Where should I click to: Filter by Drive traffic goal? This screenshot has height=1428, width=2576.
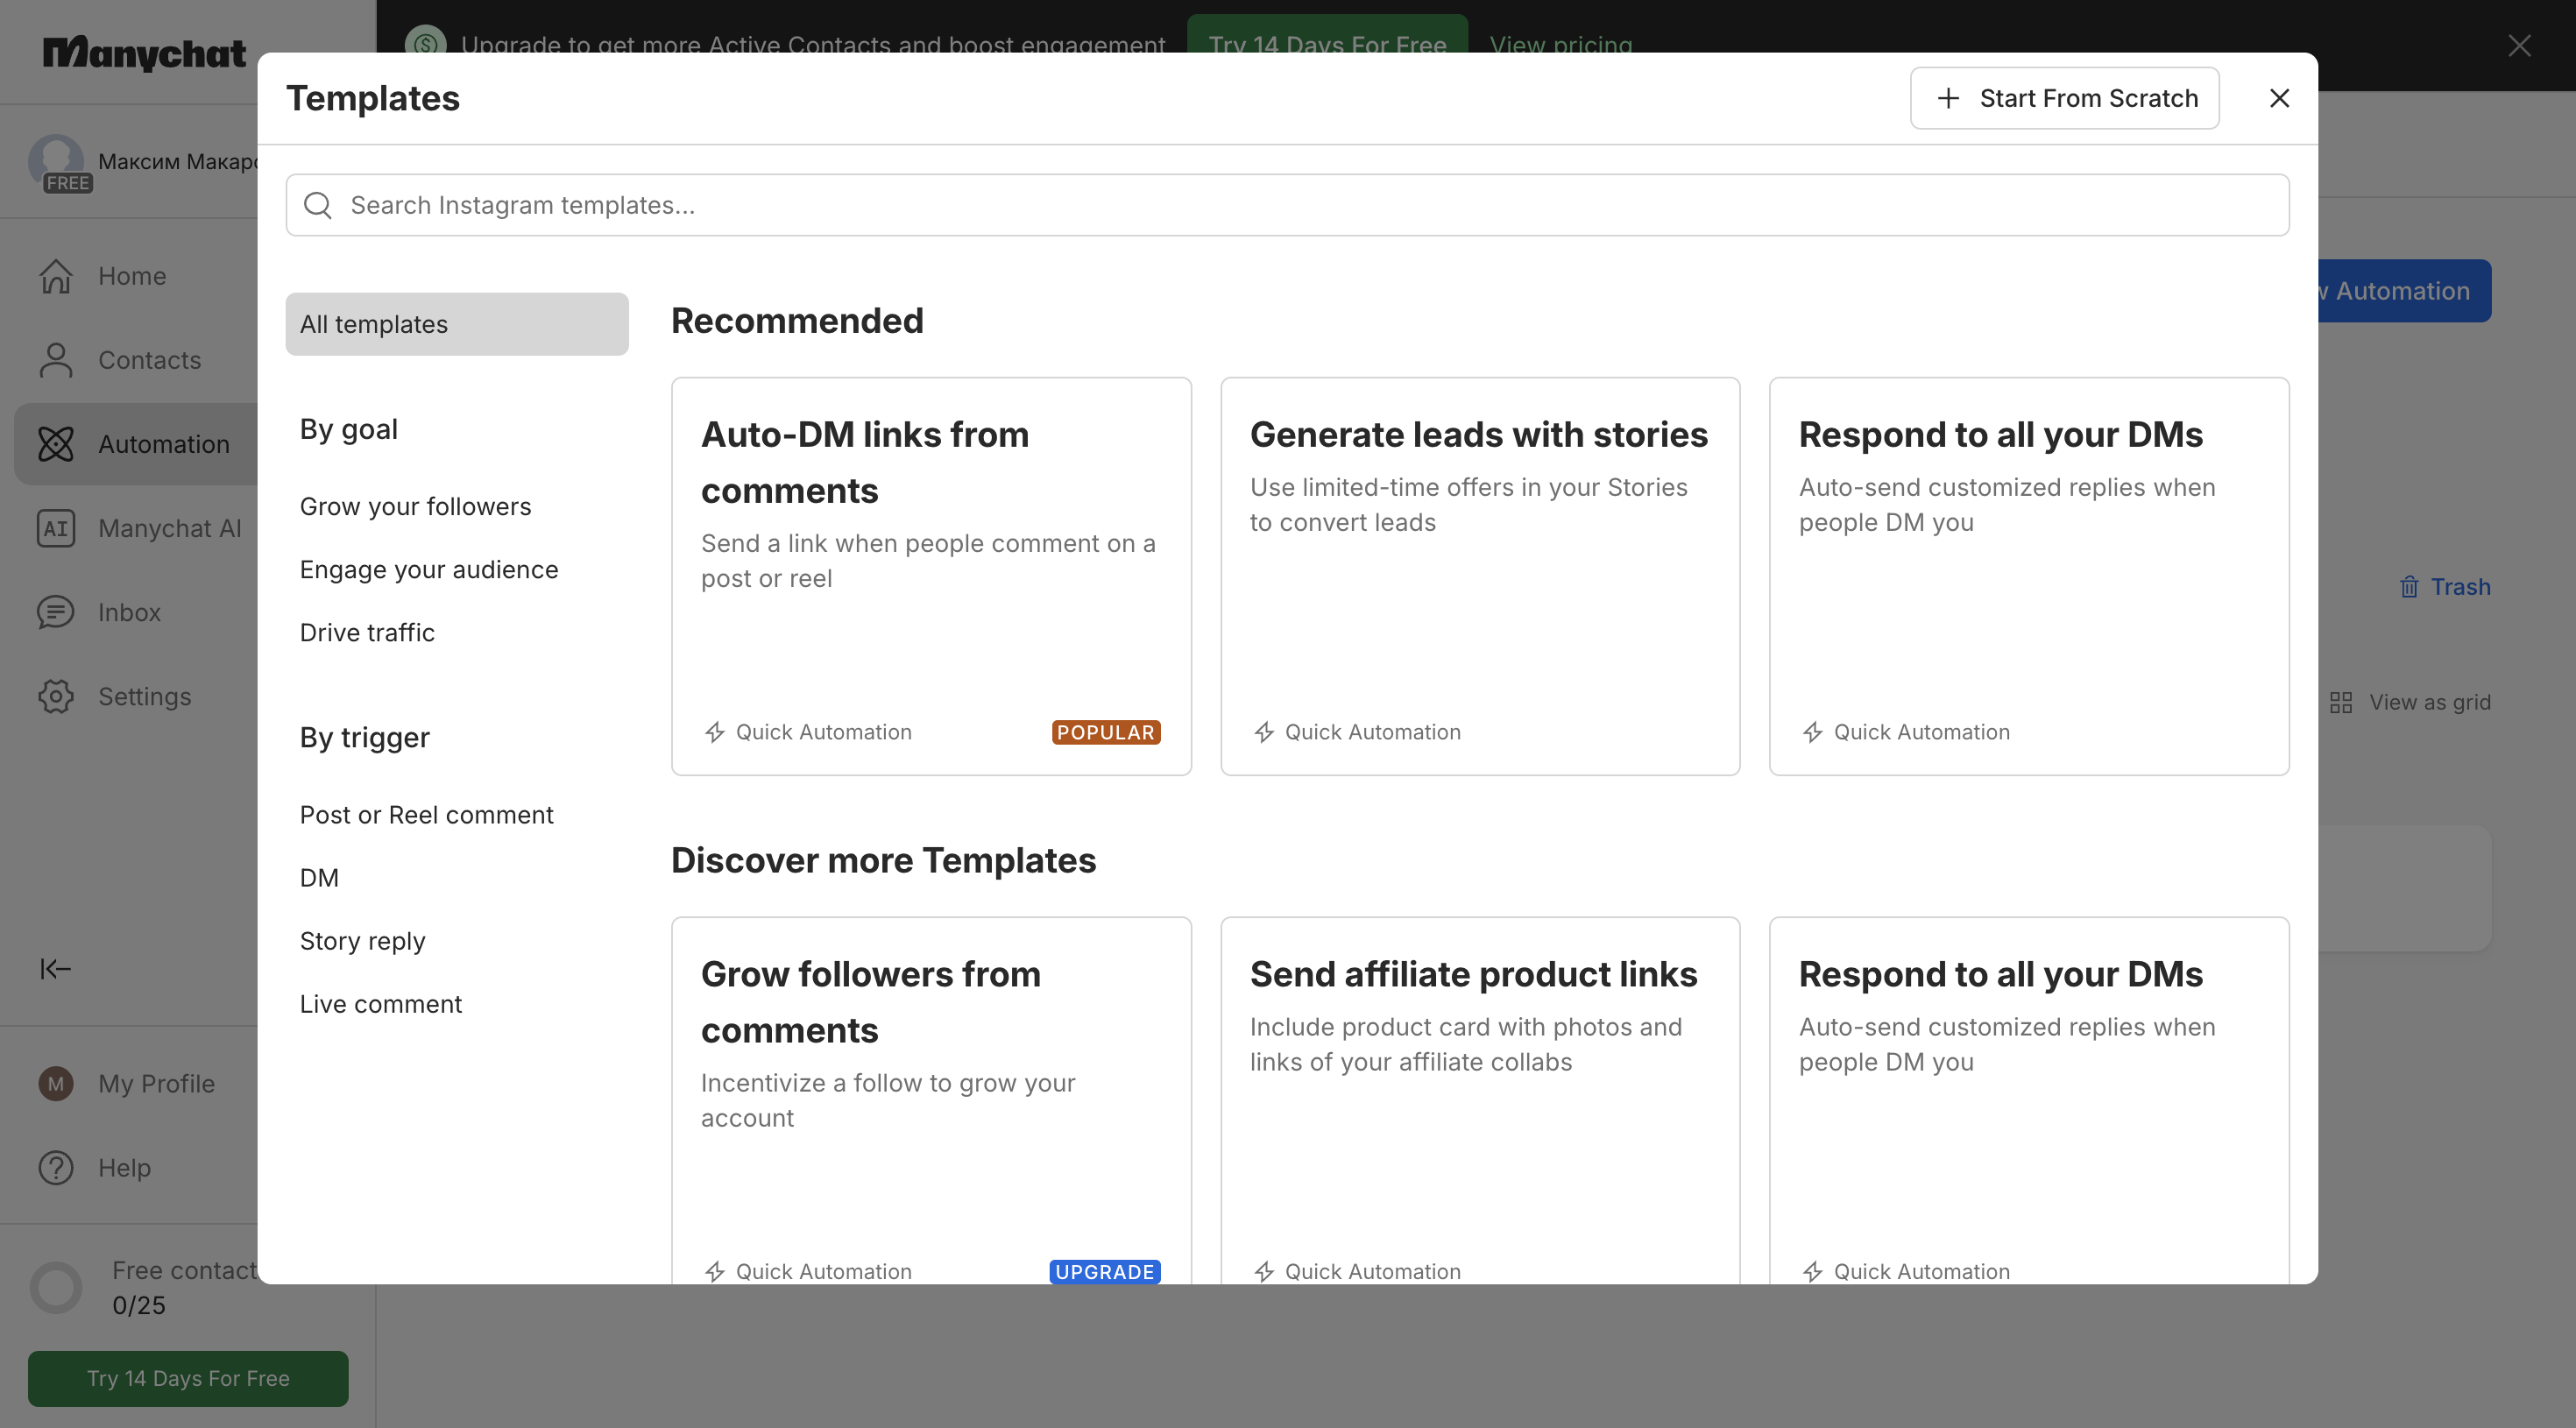367,633
